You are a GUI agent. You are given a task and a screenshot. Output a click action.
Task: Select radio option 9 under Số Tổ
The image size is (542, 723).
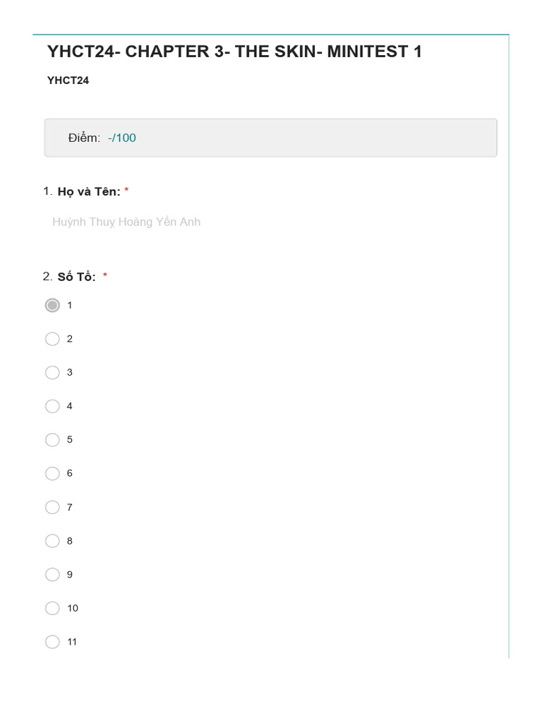click(x=52, y=574)
